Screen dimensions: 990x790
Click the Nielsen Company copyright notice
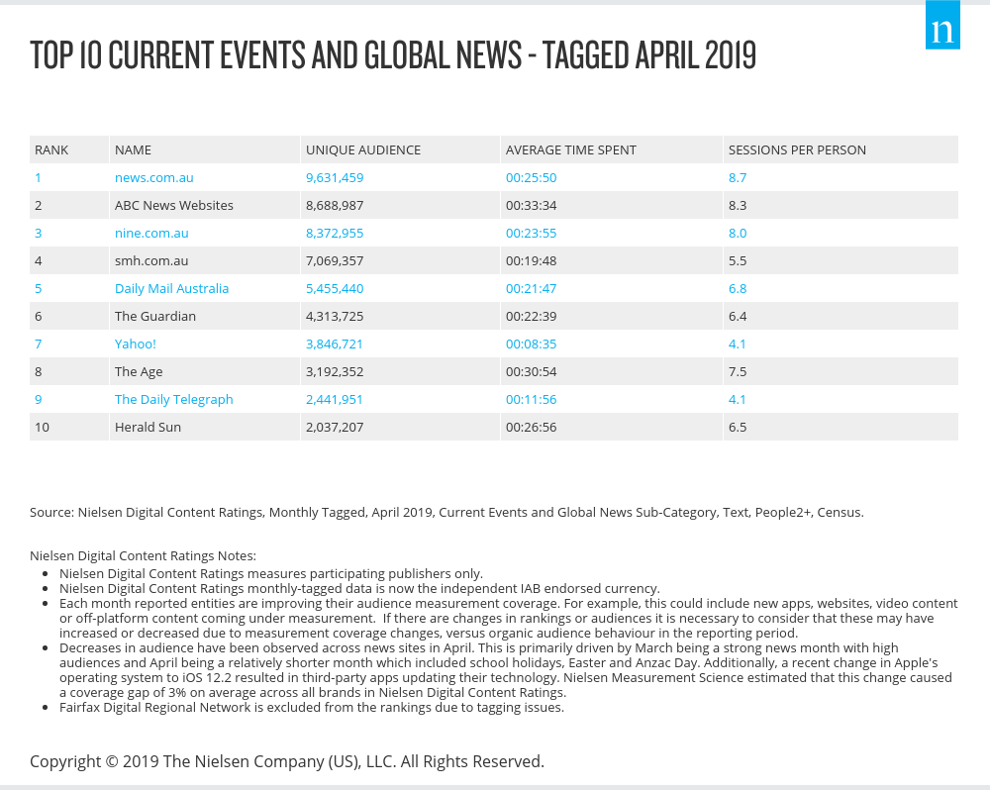point(287,761)
